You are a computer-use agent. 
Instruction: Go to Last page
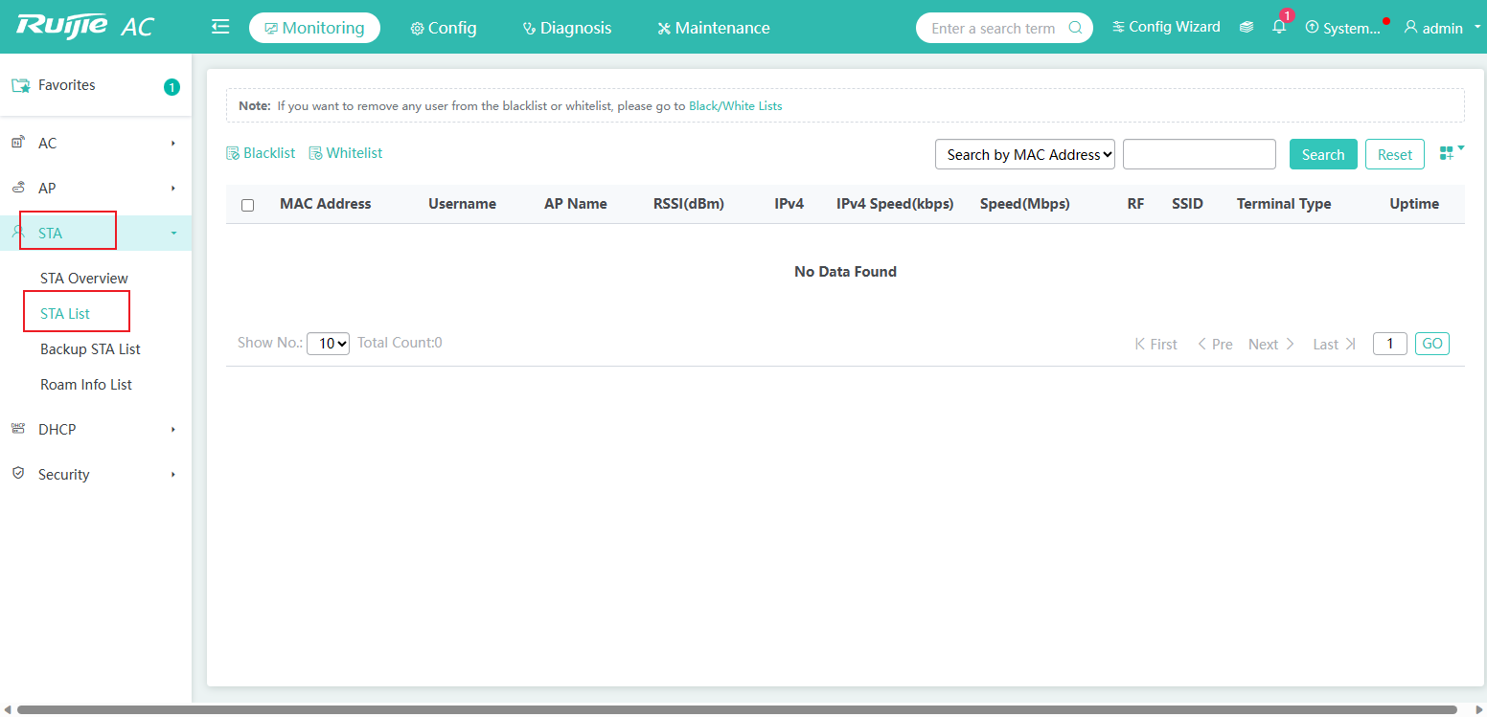[x=1335, y=344]
